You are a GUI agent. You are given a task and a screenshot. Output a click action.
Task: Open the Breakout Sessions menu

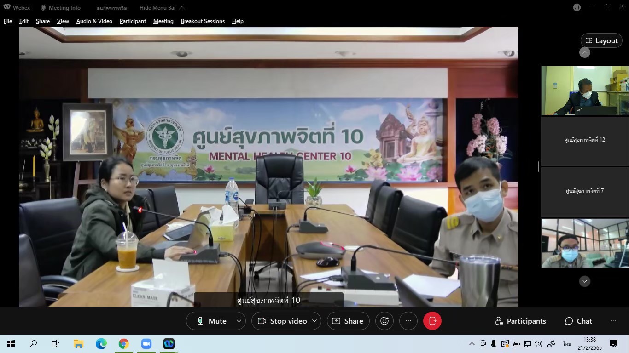[x=203, y=21]
